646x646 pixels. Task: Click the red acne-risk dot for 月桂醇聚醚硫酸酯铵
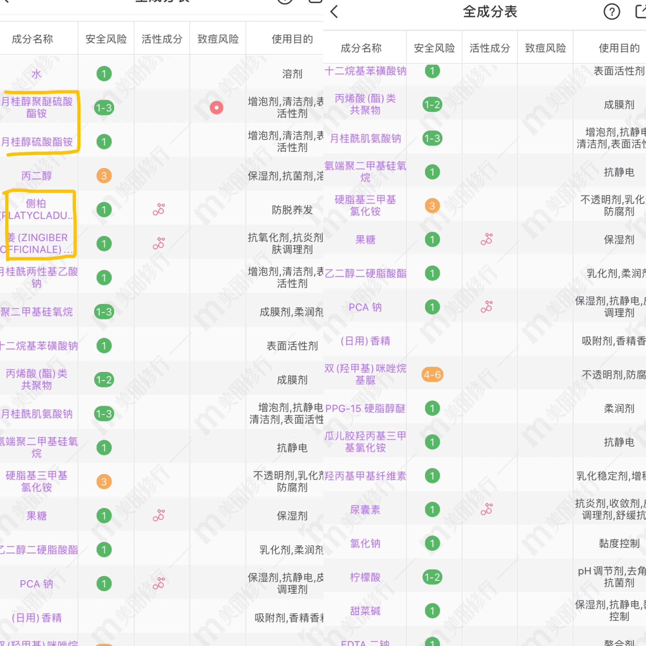pos(217,108)
